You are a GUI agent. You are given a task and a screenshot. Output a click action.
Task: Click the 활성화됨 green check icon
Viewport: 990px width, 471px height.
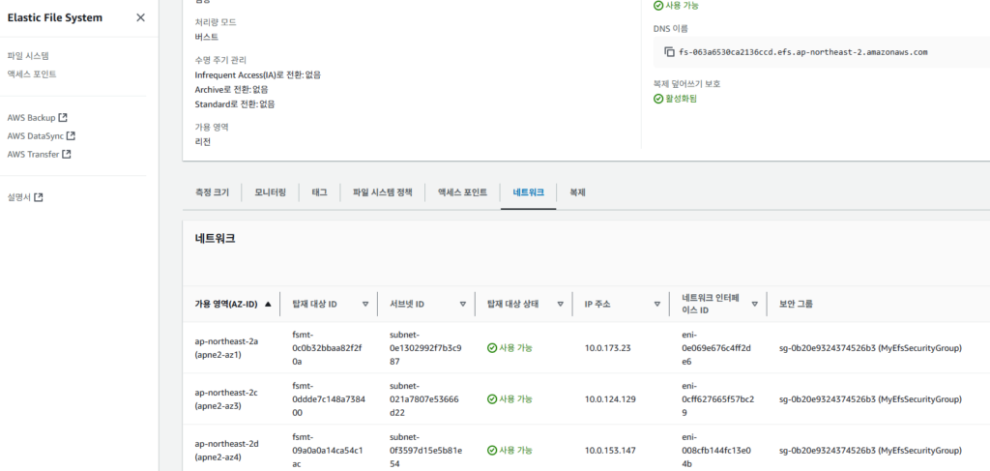(658, 99)
